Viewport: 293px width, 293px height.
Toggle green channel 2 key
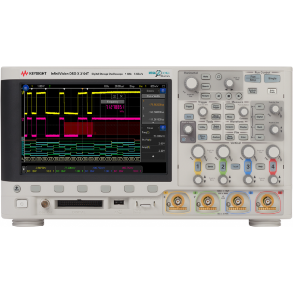pos(223,166)
